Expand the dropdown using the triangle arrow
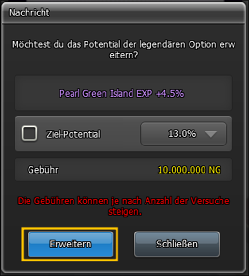249x276 pixels. pos(211,134)
